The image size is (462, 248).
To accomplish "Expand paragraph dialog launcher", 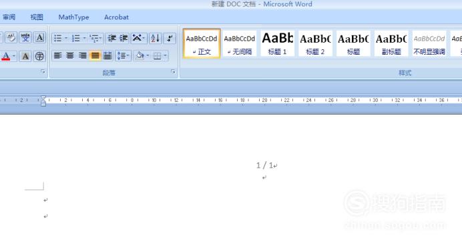I will point(173,72).
